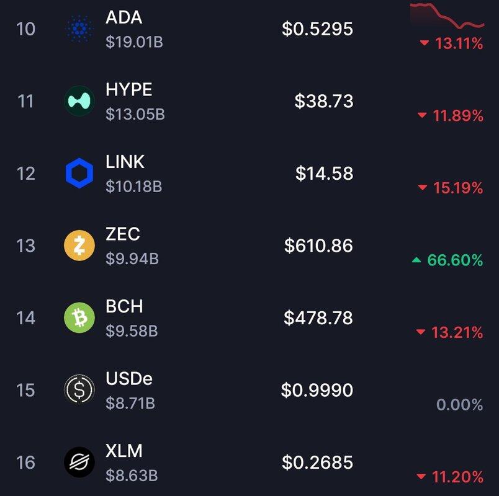Viewport: 499px width, 496px height.
Task: Tap the Bitcoin Cash BCH icon
Action: click(79, 318)
